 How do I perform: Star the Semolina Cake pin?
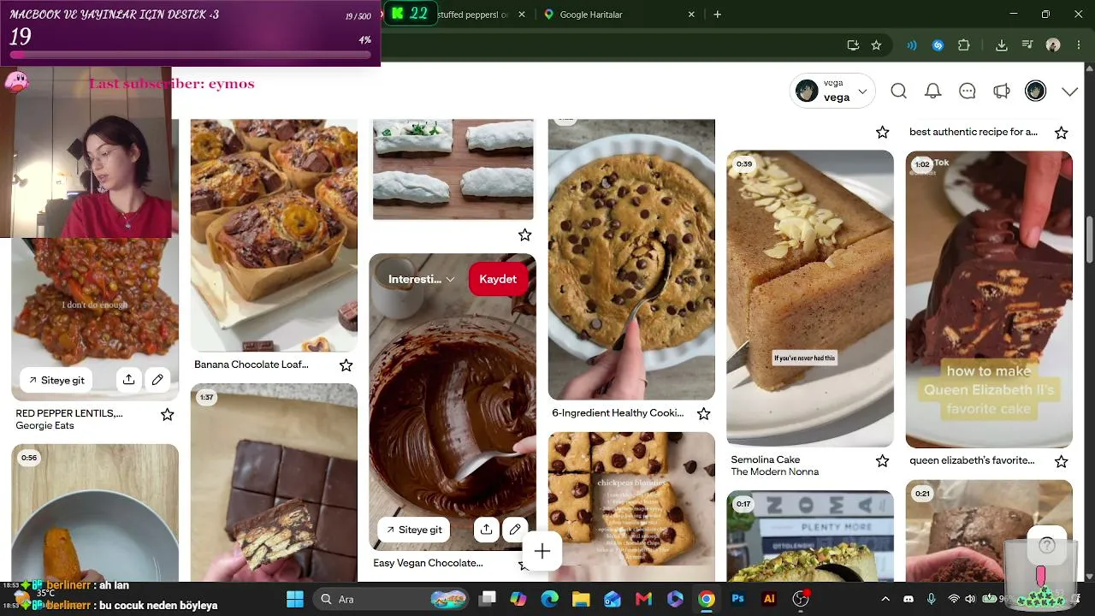click(x=883, y=461)
